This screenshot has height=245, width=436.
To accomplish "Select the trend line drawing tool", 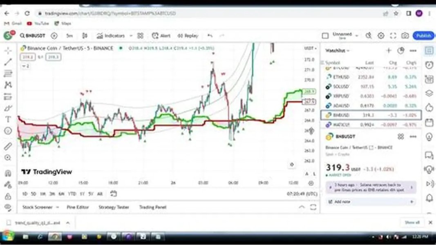I will [x=8, y=62].
